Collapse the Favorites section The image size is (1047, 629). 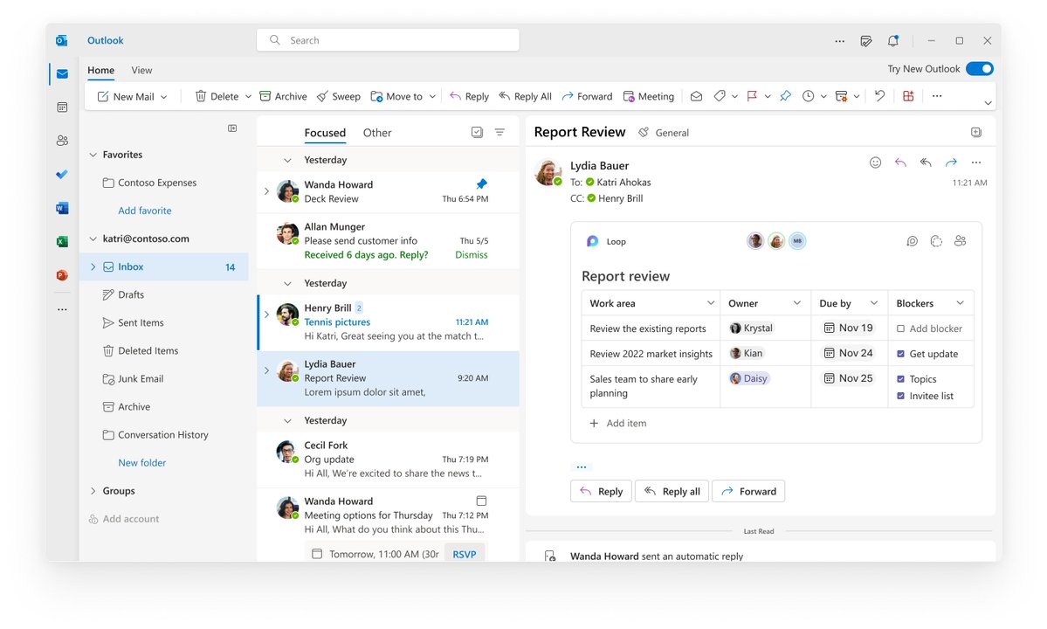click(x=93, y=155)
